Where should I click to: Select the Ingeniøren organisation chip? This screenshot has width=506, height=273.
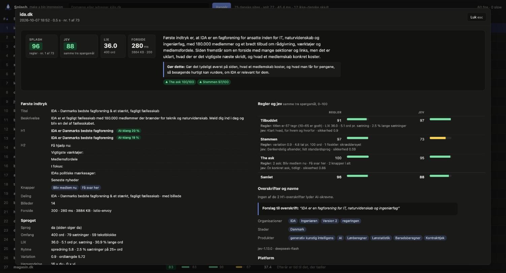(309, 221)
